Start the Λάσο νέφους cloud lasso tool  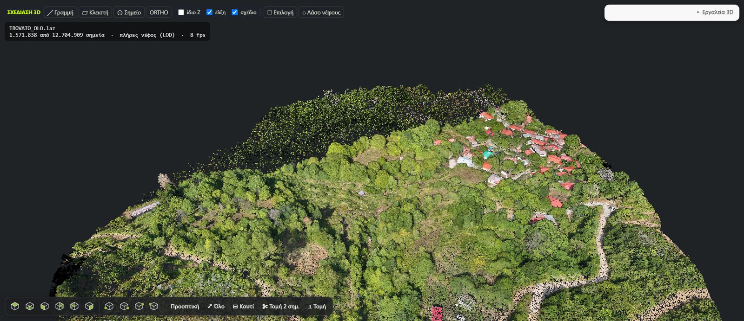321,13
